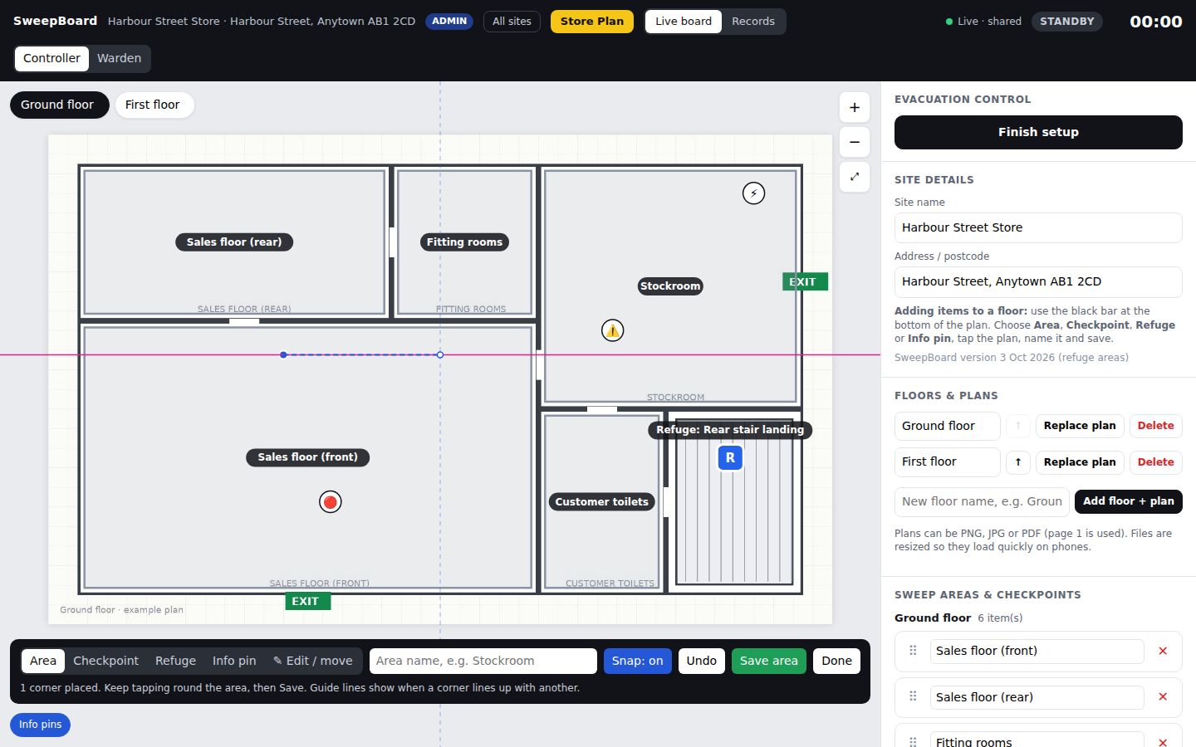Image resolution: width=1196 pixels, height=747 pixels.
Task: Switch to First floor tab
Action: point(153,105)
